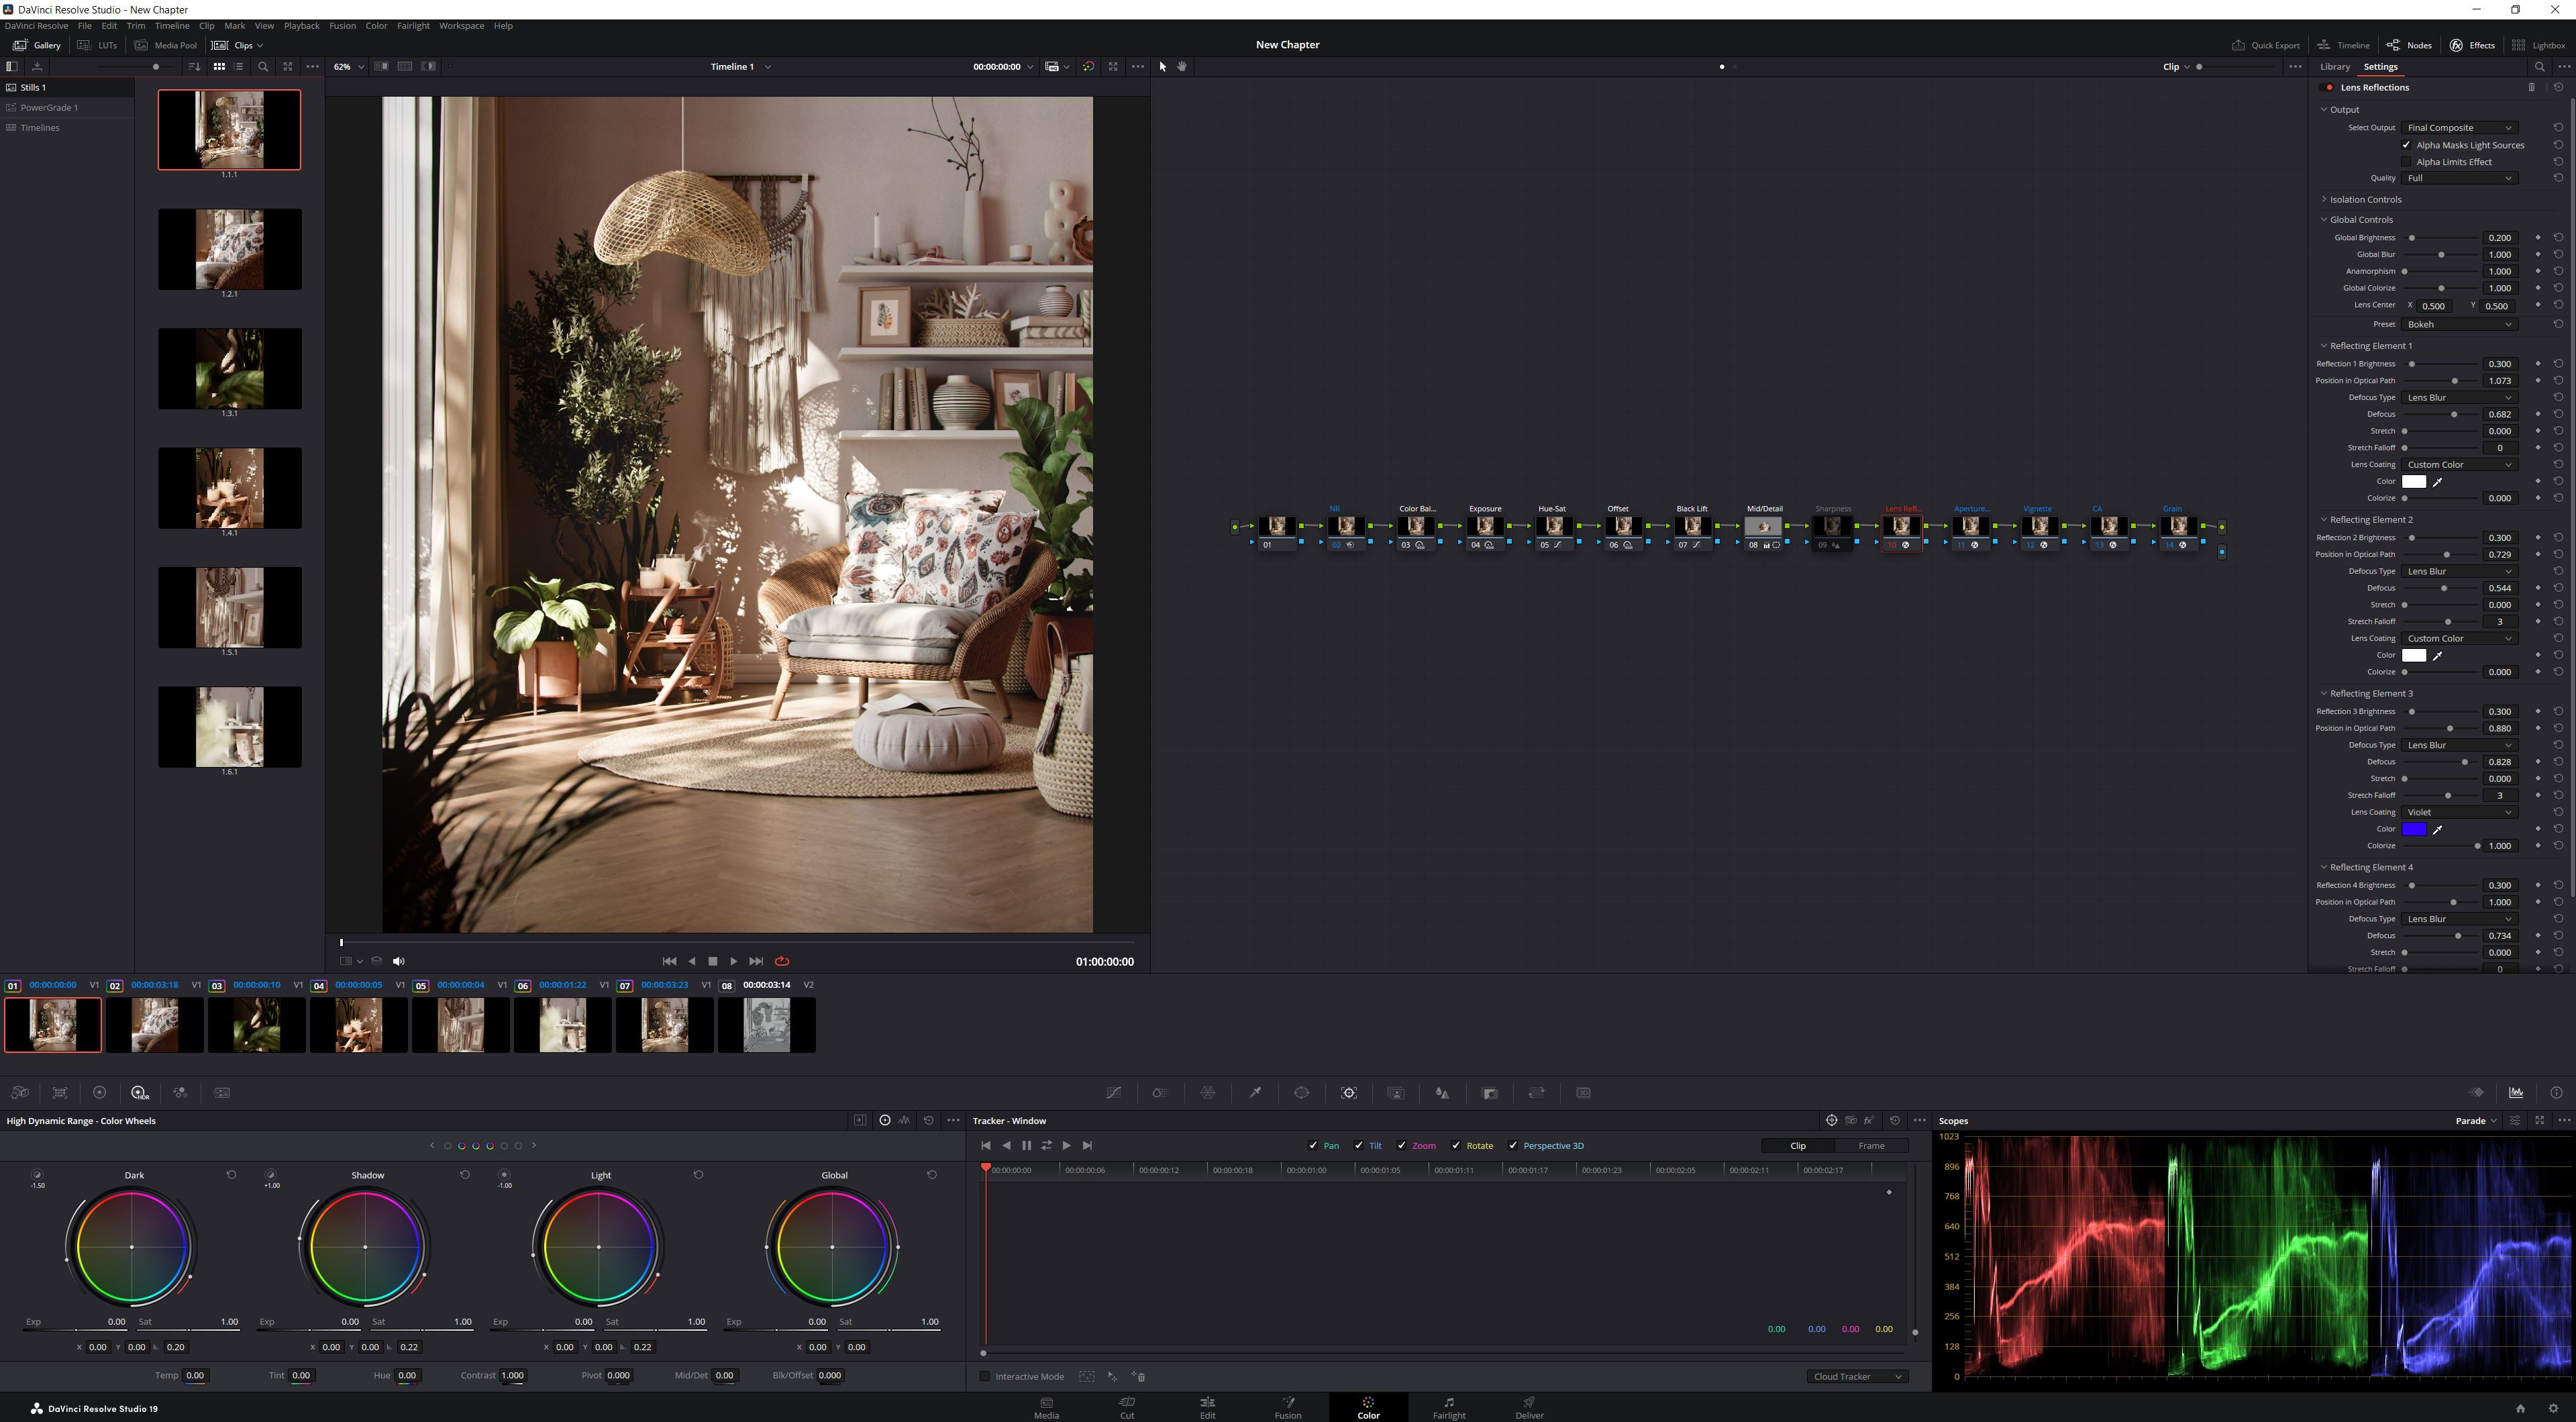Mute viewer audio with speaker icon
This screenshot has width=2576, height=1422.
tap(399, 961)
